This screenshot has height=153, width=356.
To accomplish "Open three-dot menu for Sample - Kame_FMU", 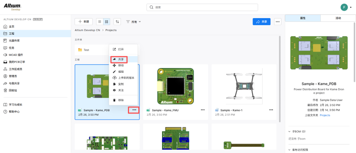I will [203, 110].
